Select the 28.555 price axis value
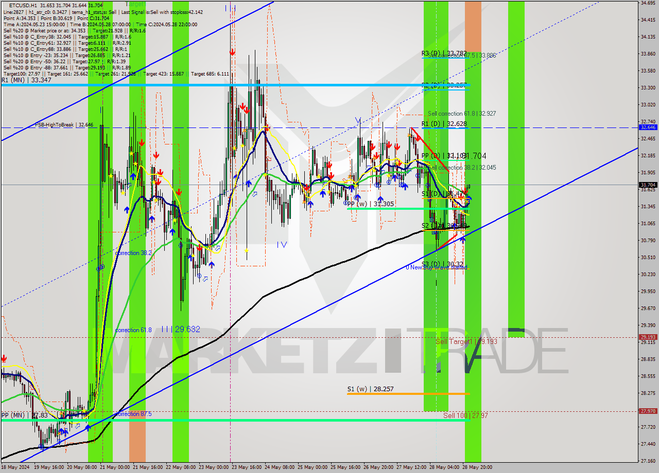 pyautogui.click(x=648, y=376)
